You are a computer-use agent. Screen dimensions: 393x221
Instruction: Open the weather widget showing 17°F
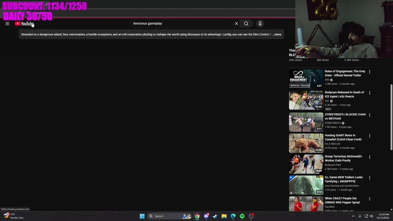point(14,216)
